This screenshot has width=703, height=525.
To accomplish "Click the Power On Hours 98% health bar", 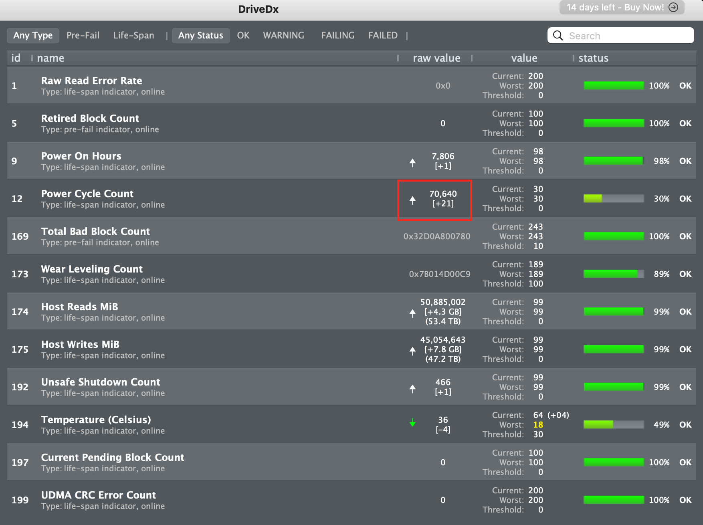I will 614,161.
